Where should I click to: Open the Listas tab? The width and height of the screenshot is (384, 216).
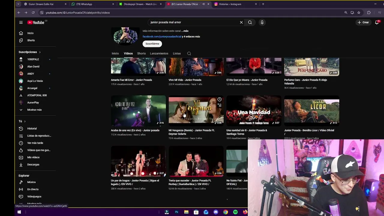point(177,53)
